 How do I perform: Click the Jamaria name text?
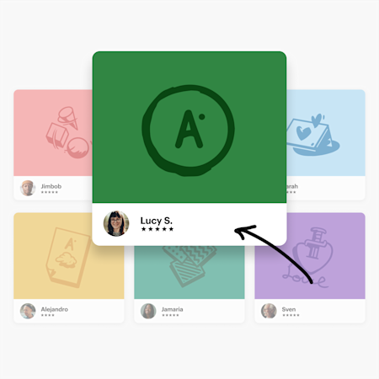pyautogui.click(x=172, y=309)
